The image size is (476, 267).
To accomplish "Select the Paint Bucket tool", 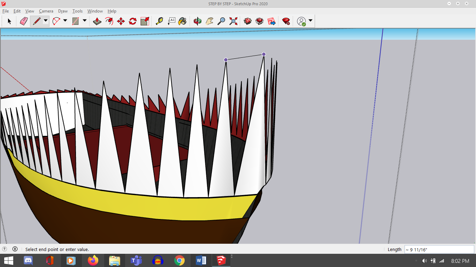I will [183, 21].
